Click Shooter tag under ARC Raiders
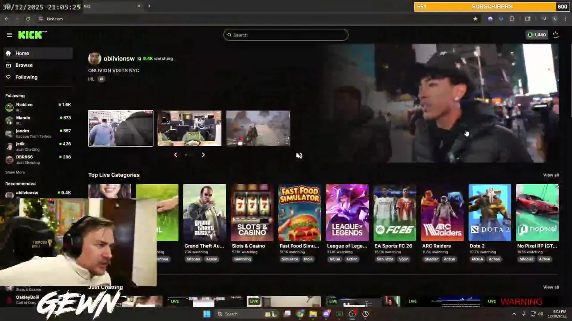The image size is (572, 321). (x=431, y=259)
